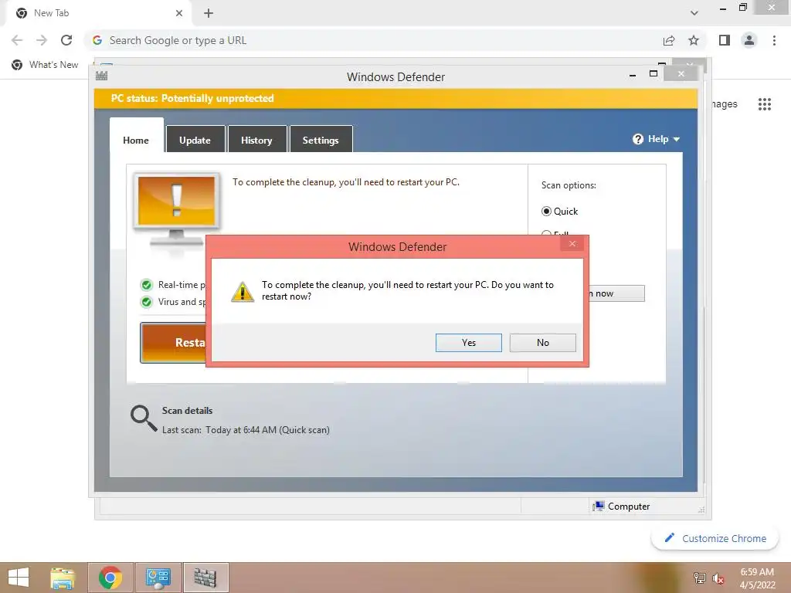This screenshot has width=791, height=593.
Task: Bookmark this tab with the star icon
Action: pyautogui.click(x=694, y=40)
